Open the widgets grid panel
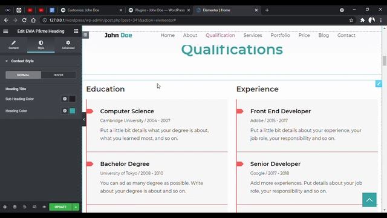Image resolution: width=387 pixels, height=218 pixels. tap(76, 31)
